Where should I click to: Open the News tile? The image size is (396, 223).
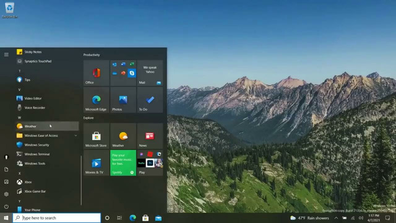tap(150, 136)
